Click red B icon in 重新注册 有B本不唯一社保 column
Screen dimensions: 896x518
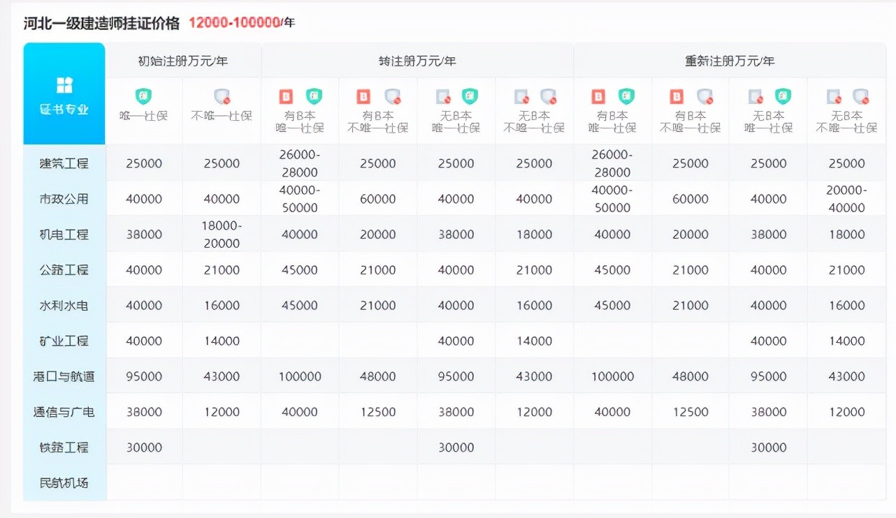tap(677, 96)
